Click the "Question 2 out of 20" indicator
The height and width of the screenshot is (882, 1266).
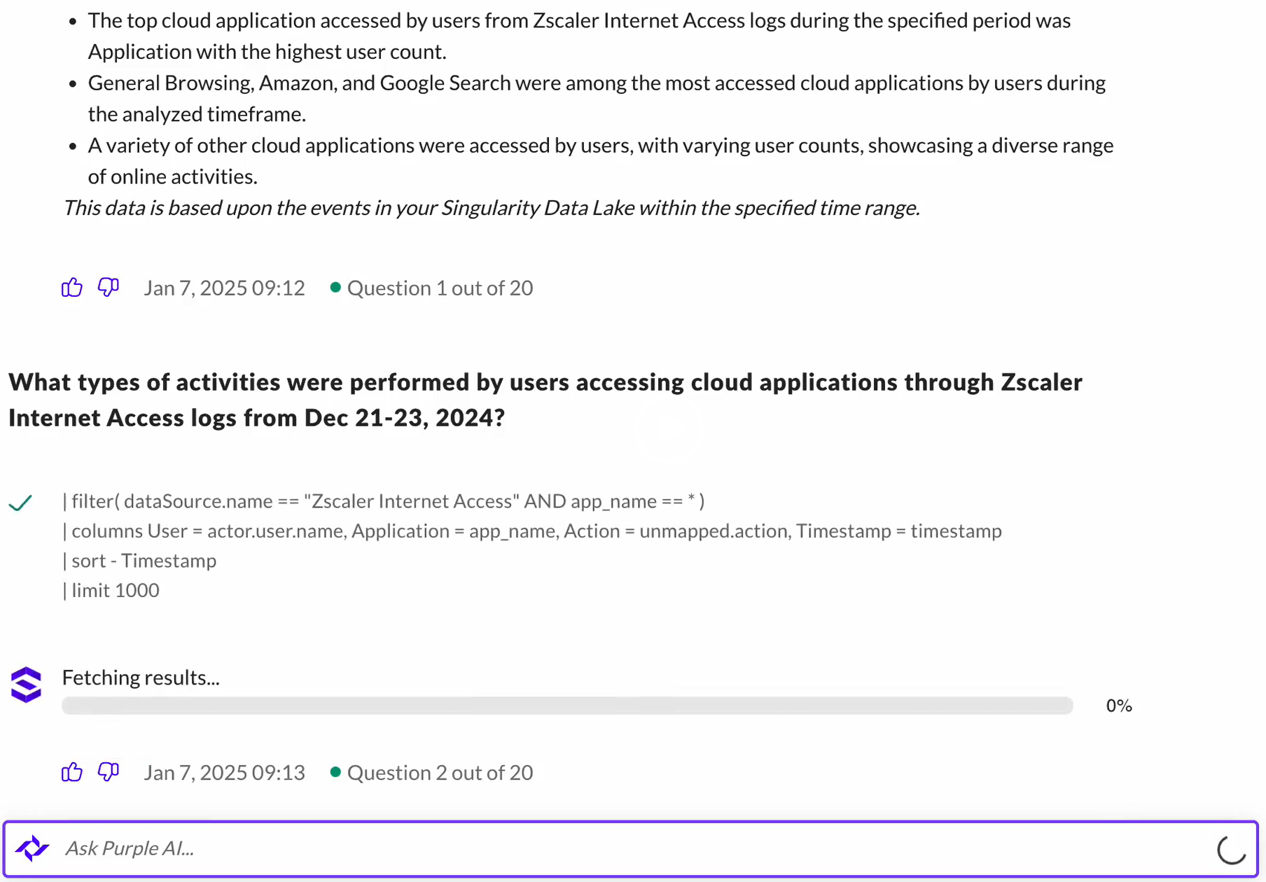click(x=439, y=772)
